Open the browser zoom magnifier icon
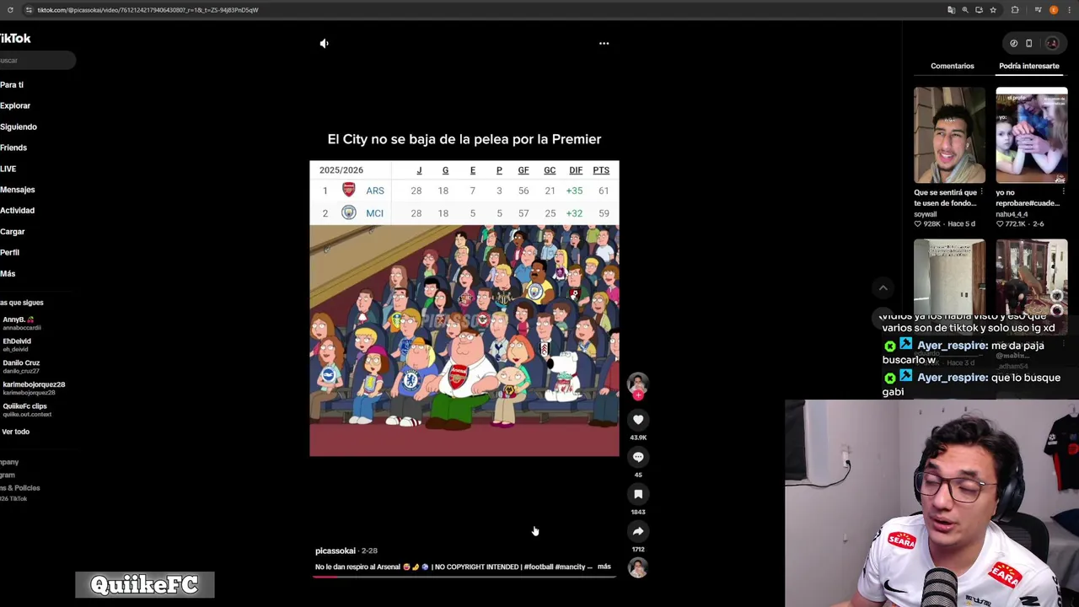1079x607 pixels. coord(965,10)
